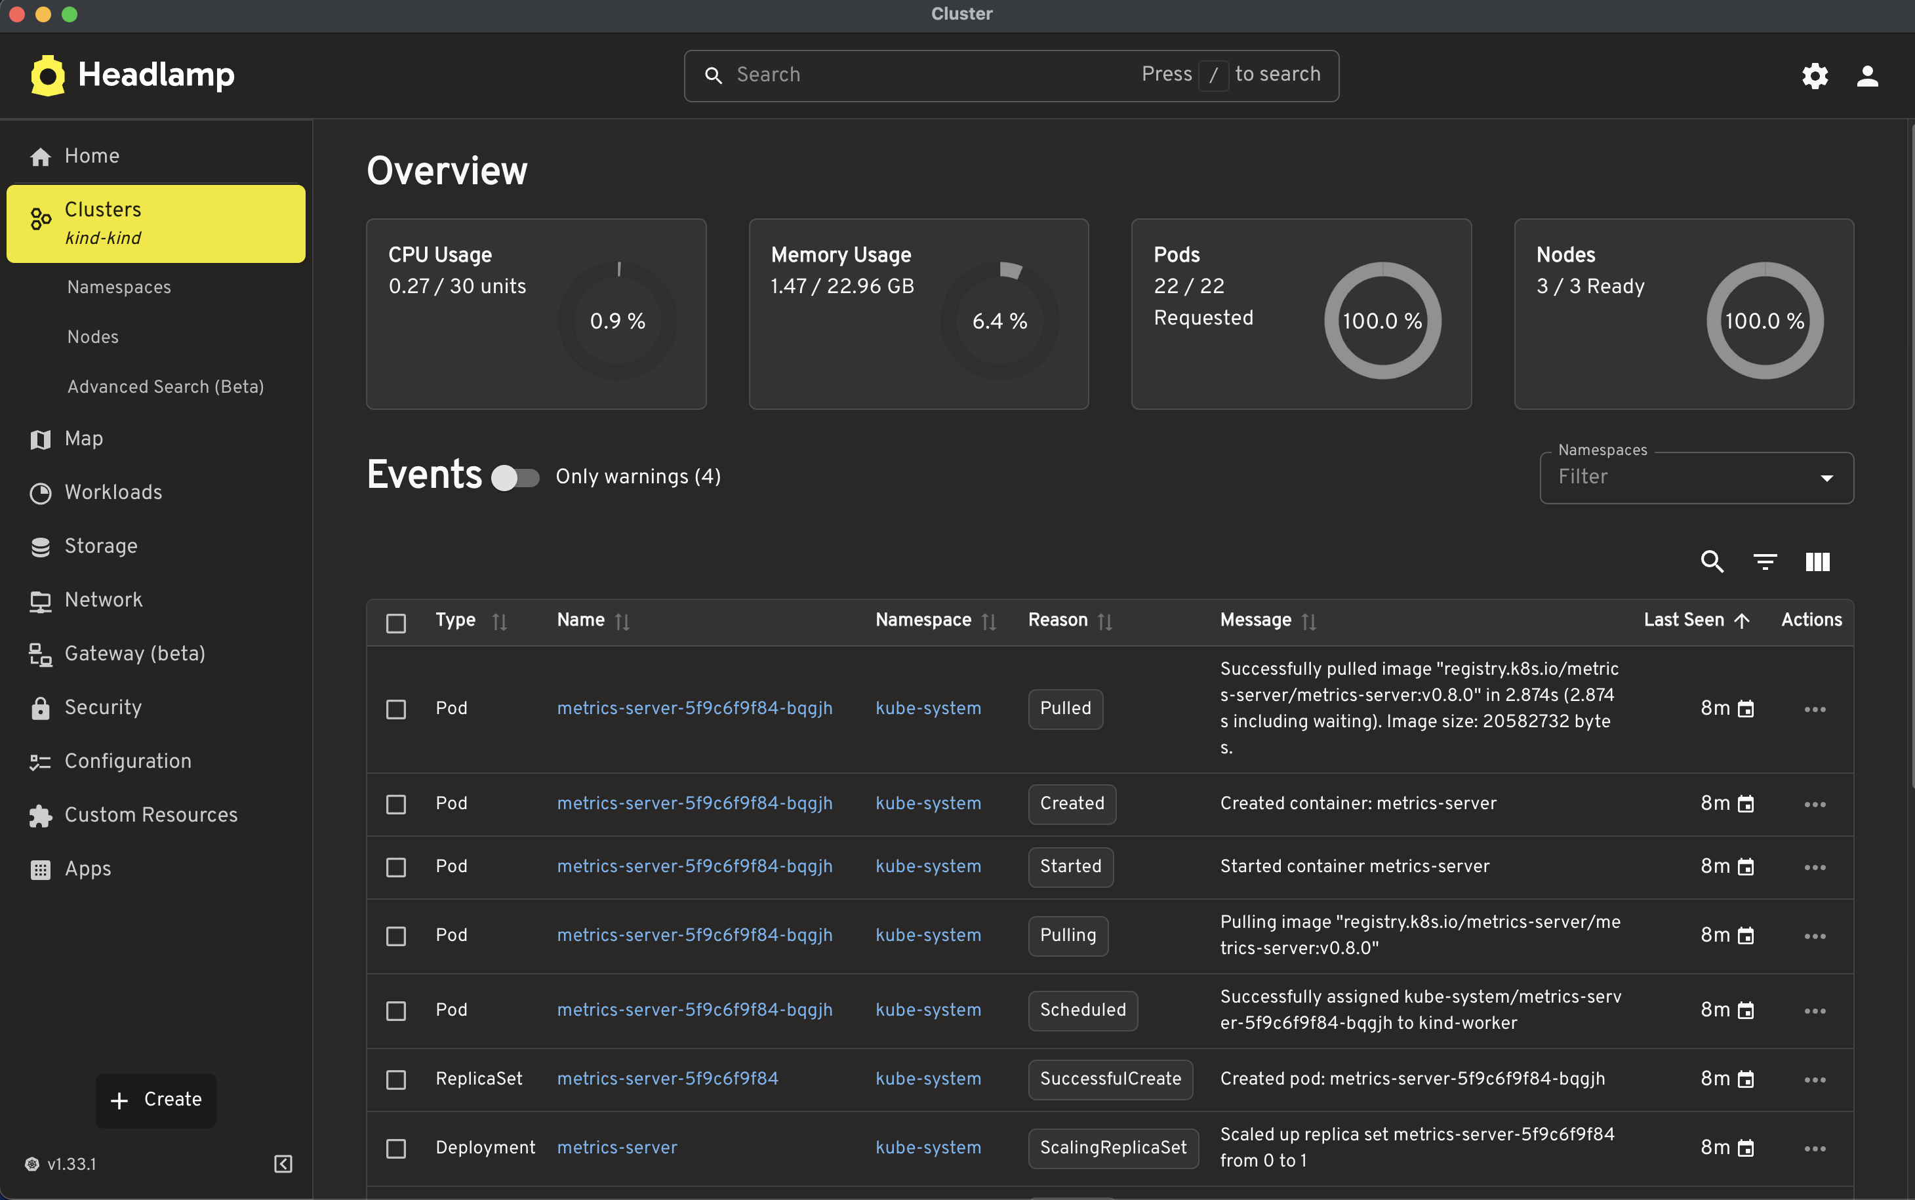Viewport: 1915px width, 1200px height.
Task: Select Clusters kind-kind sidebar item
Action: (x=155, y=224)
